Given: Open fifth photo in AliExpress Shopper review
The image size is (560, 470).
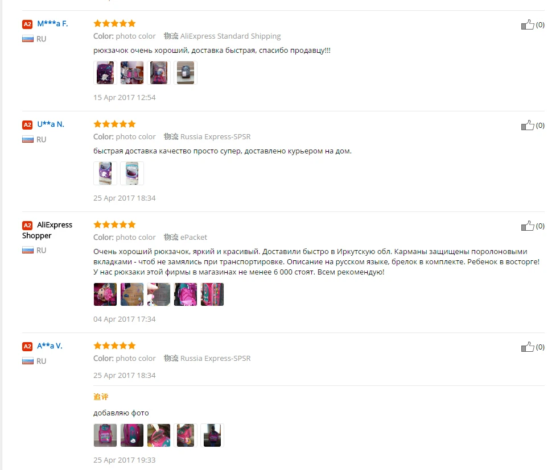Looking at the screenshot, I should click(x=212, y=294).
